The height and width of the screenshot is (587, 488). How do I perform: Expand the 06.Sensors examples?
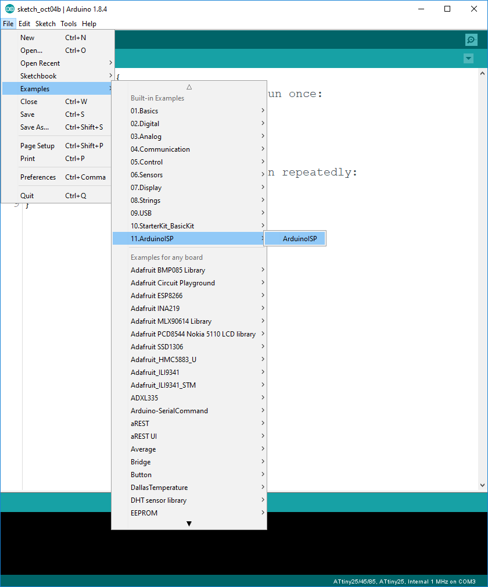coord(189,175)
